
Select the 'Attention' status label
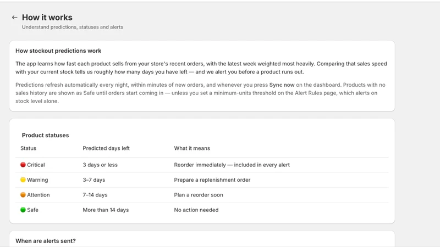coord(38,195)
